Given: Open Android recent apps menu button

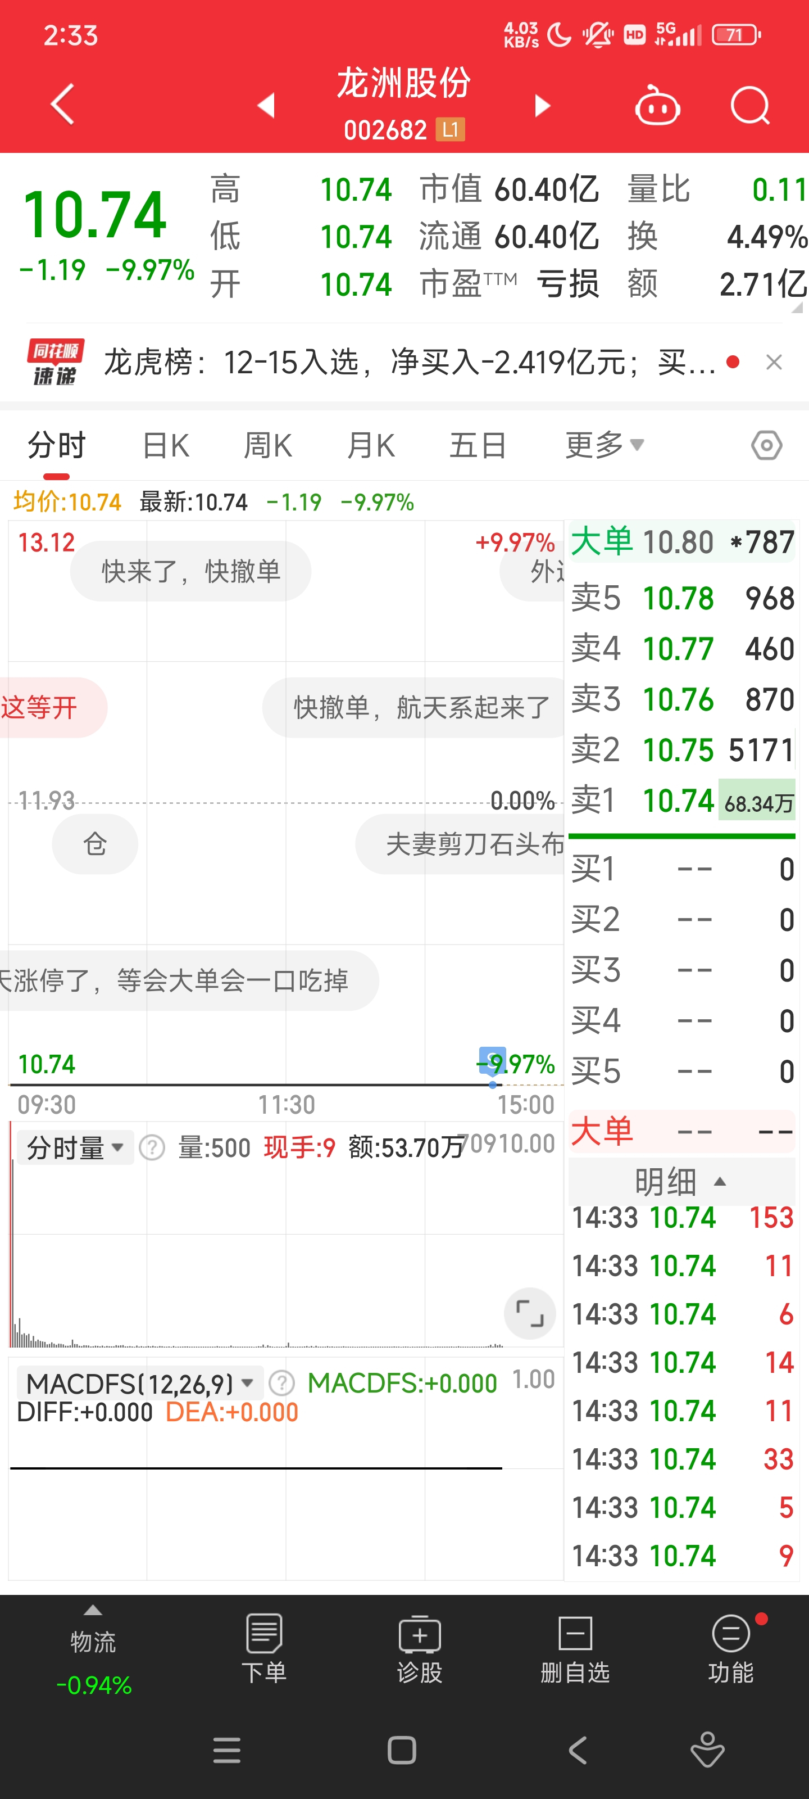Looking at the screenshot, I should pos(227,1750).
